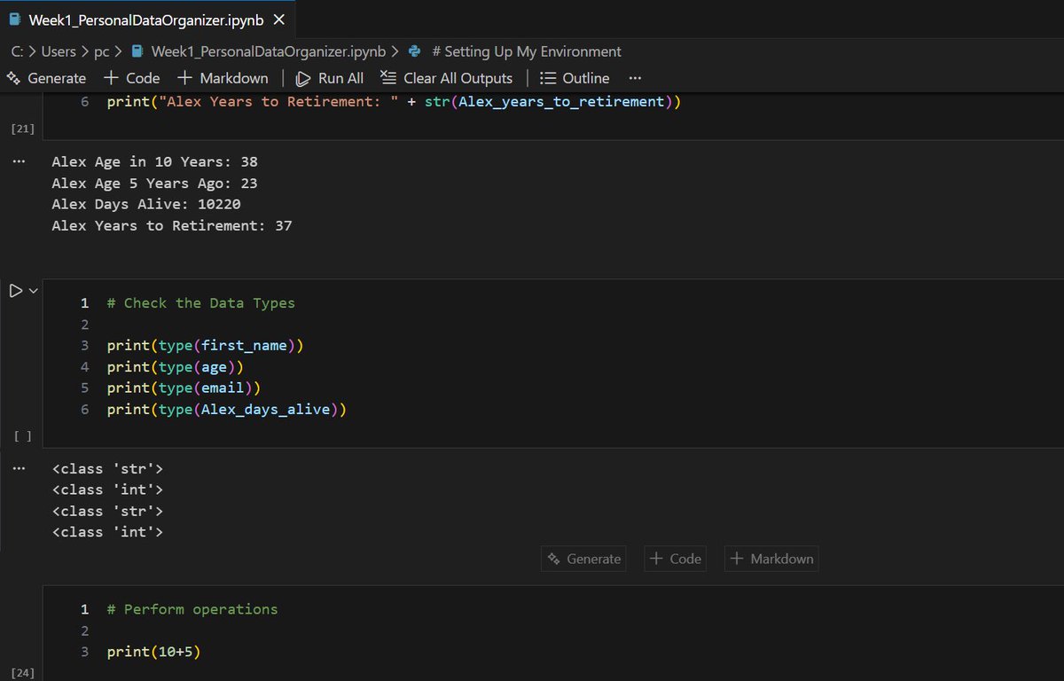Insert a Code cell using the button between the cells
This screenshot has width=1064, height=681.
pos(676,559)
